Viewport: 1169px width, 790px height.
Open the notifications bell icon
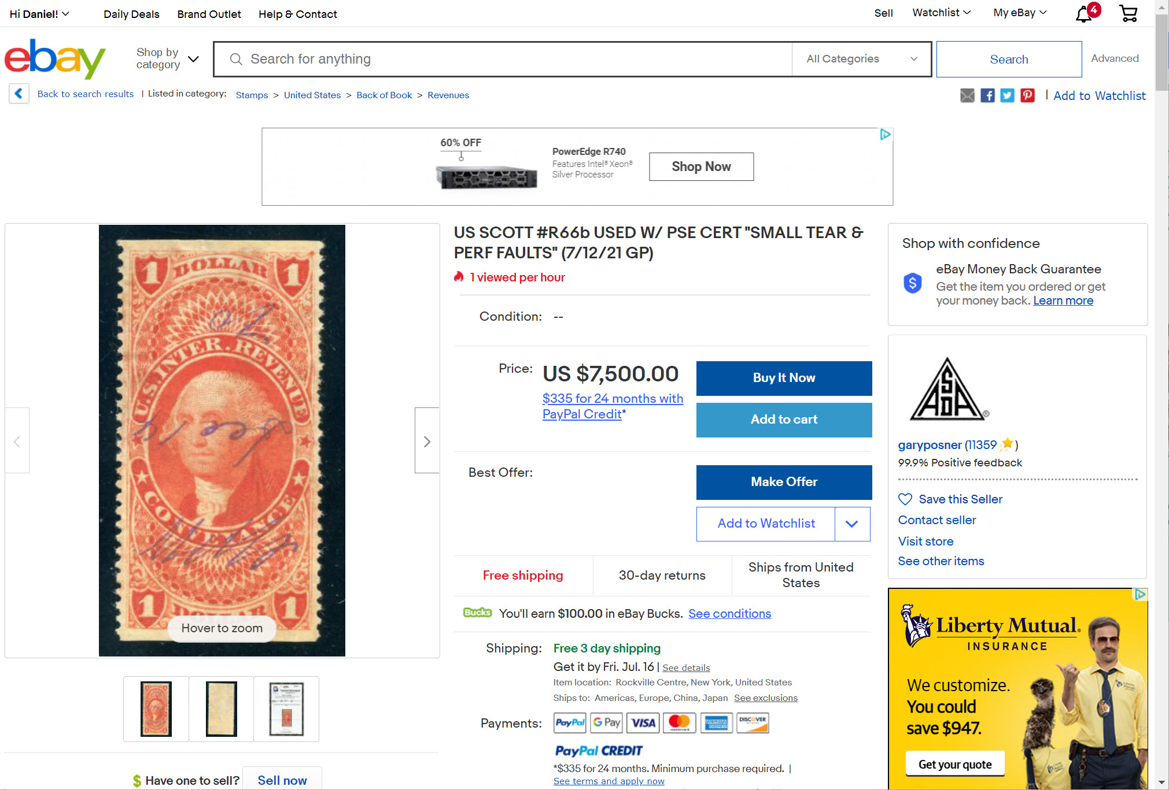1084,13
